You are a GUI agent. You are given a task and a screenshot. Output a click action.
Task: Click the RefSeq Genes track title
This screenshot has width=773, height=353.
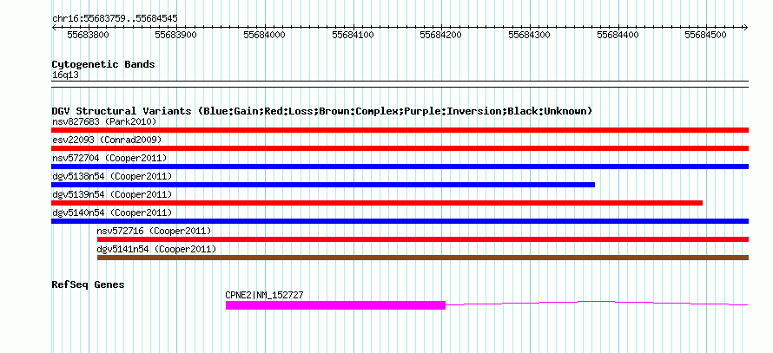89,284
